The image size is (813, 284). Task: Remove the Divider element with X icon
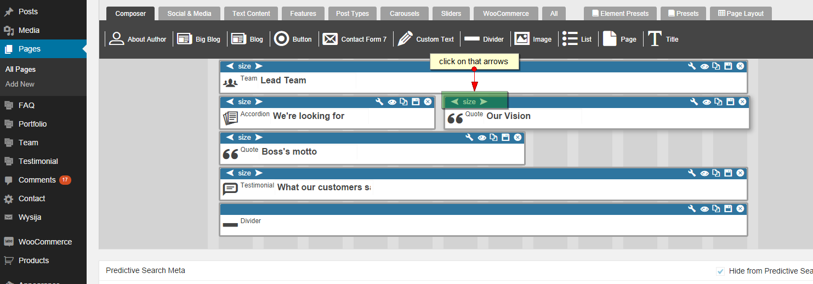click(740, 209)
